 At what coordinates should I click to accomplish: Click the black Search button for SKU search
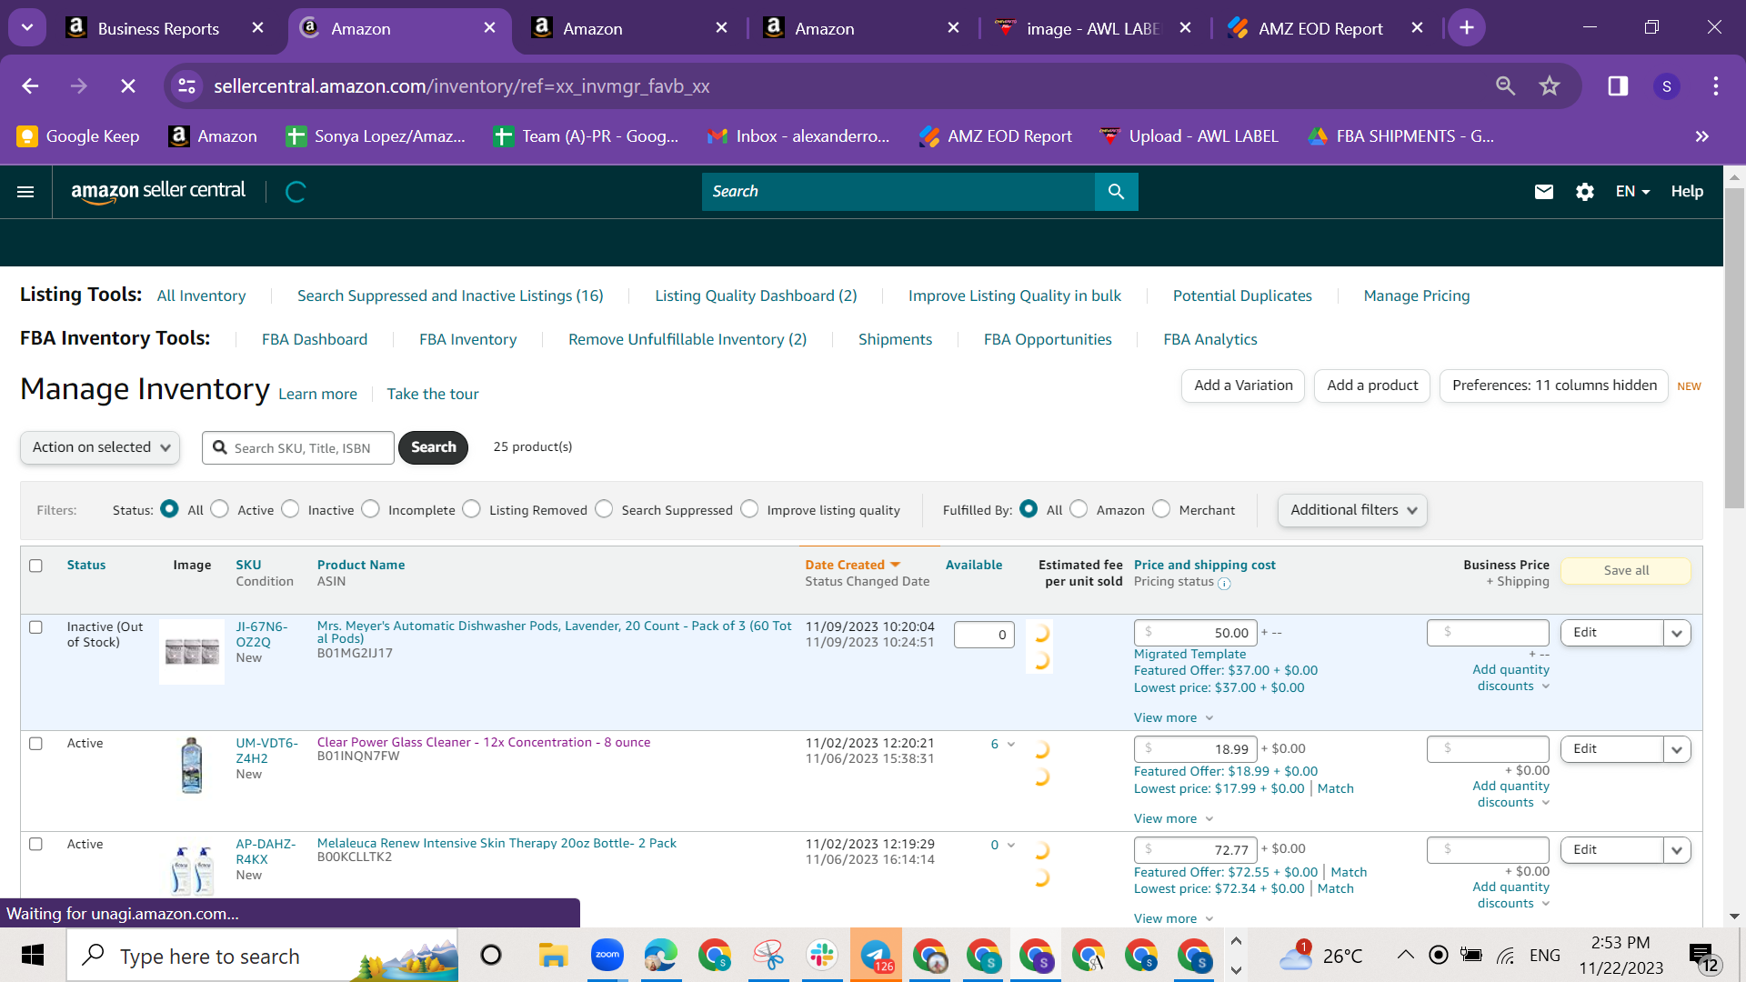[x=433, y=447]
